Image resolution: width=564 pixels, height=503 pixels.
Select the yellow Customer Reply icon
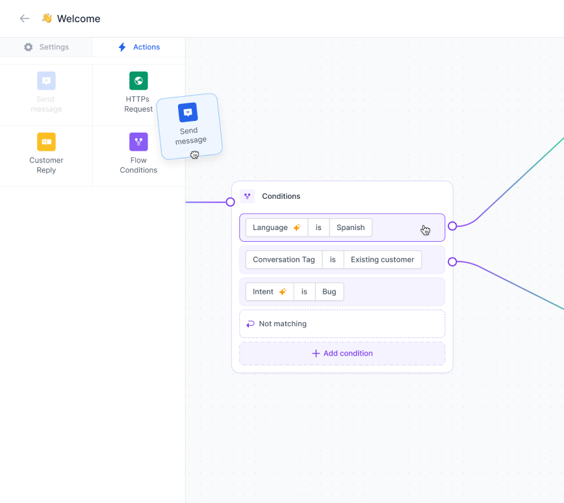tap(46, 142)
